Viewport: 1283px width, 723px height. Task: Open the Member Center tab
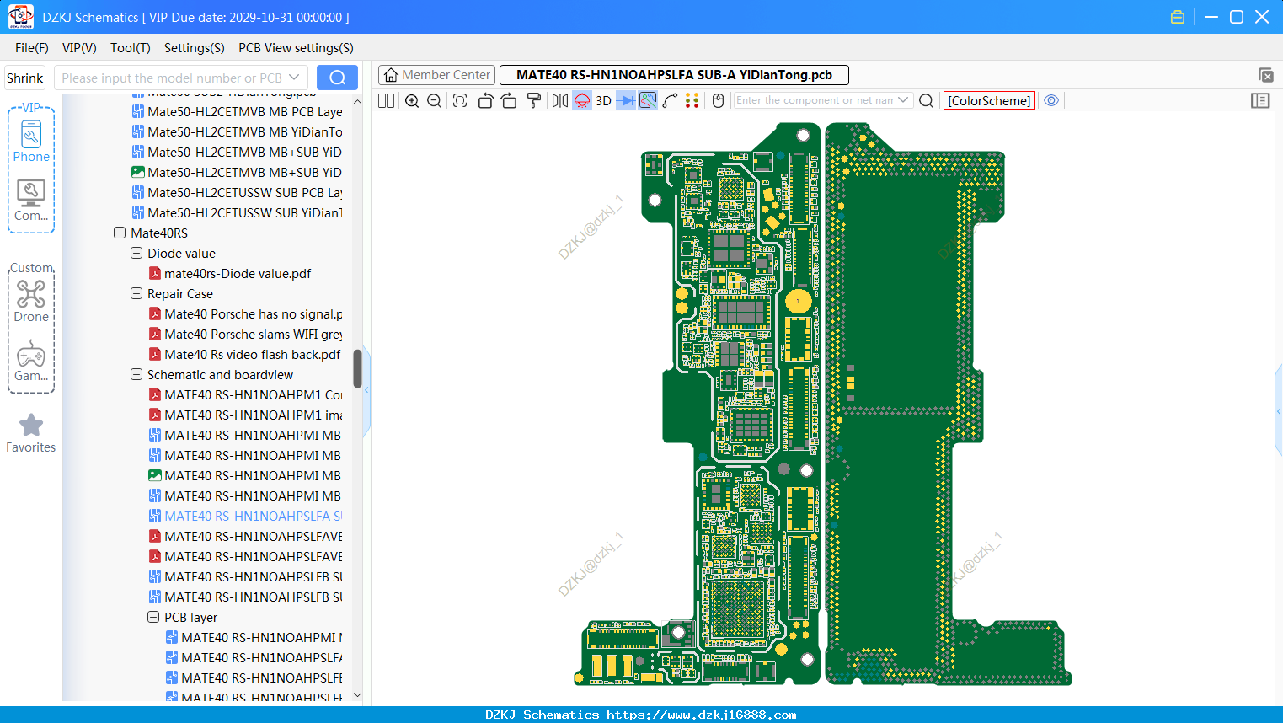436,75
